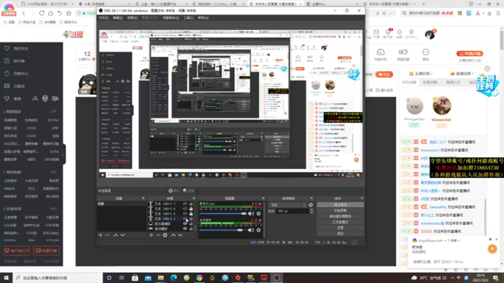This screenshot has height=283, width=504.
Task: Open settings gear for first mixer channel
Action: (258, 213)
